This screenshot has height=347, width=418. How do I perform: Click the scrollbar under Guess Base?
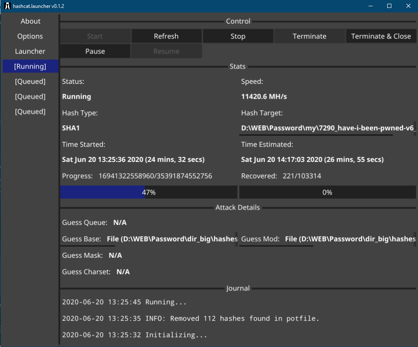tap(88, 246)
